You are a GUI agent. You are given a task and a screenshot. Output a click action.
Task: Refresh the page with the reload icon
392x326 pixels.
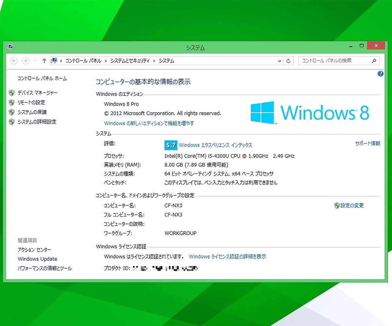click(288, 61)
